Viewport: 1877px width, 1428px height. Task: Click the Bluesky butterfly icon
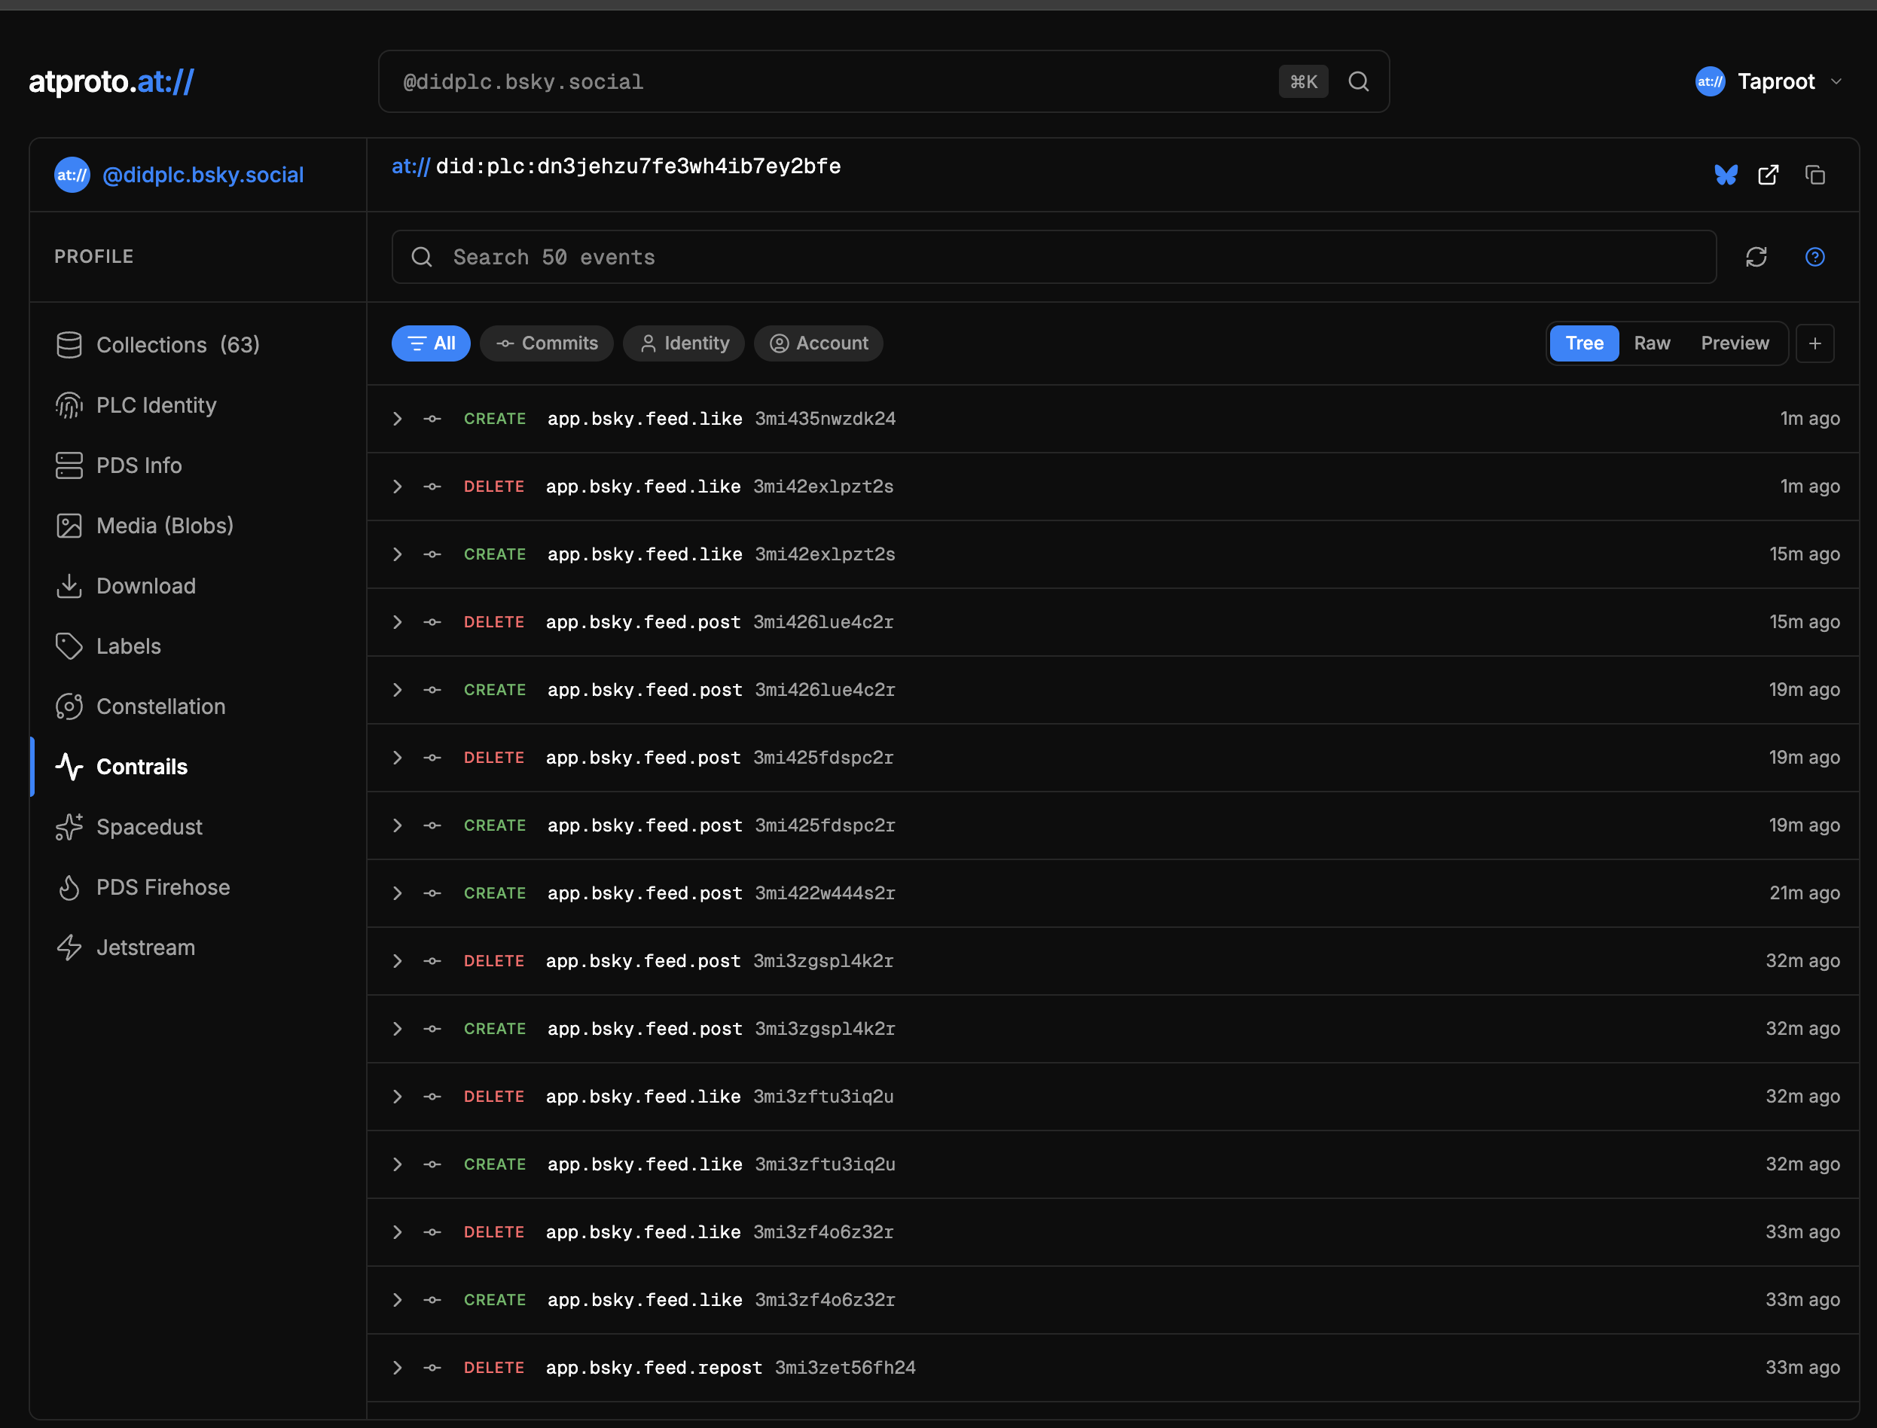point(1725,175)
